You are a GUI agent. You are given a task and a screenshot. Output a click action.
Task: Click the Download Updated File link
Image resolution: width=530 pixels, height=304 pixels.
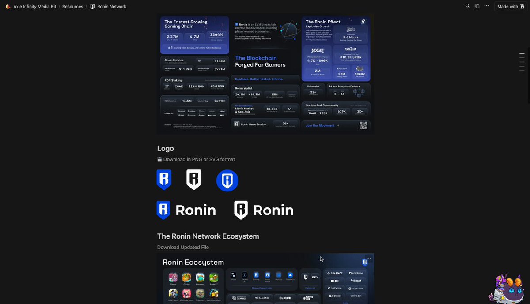(x=183, y=247)
